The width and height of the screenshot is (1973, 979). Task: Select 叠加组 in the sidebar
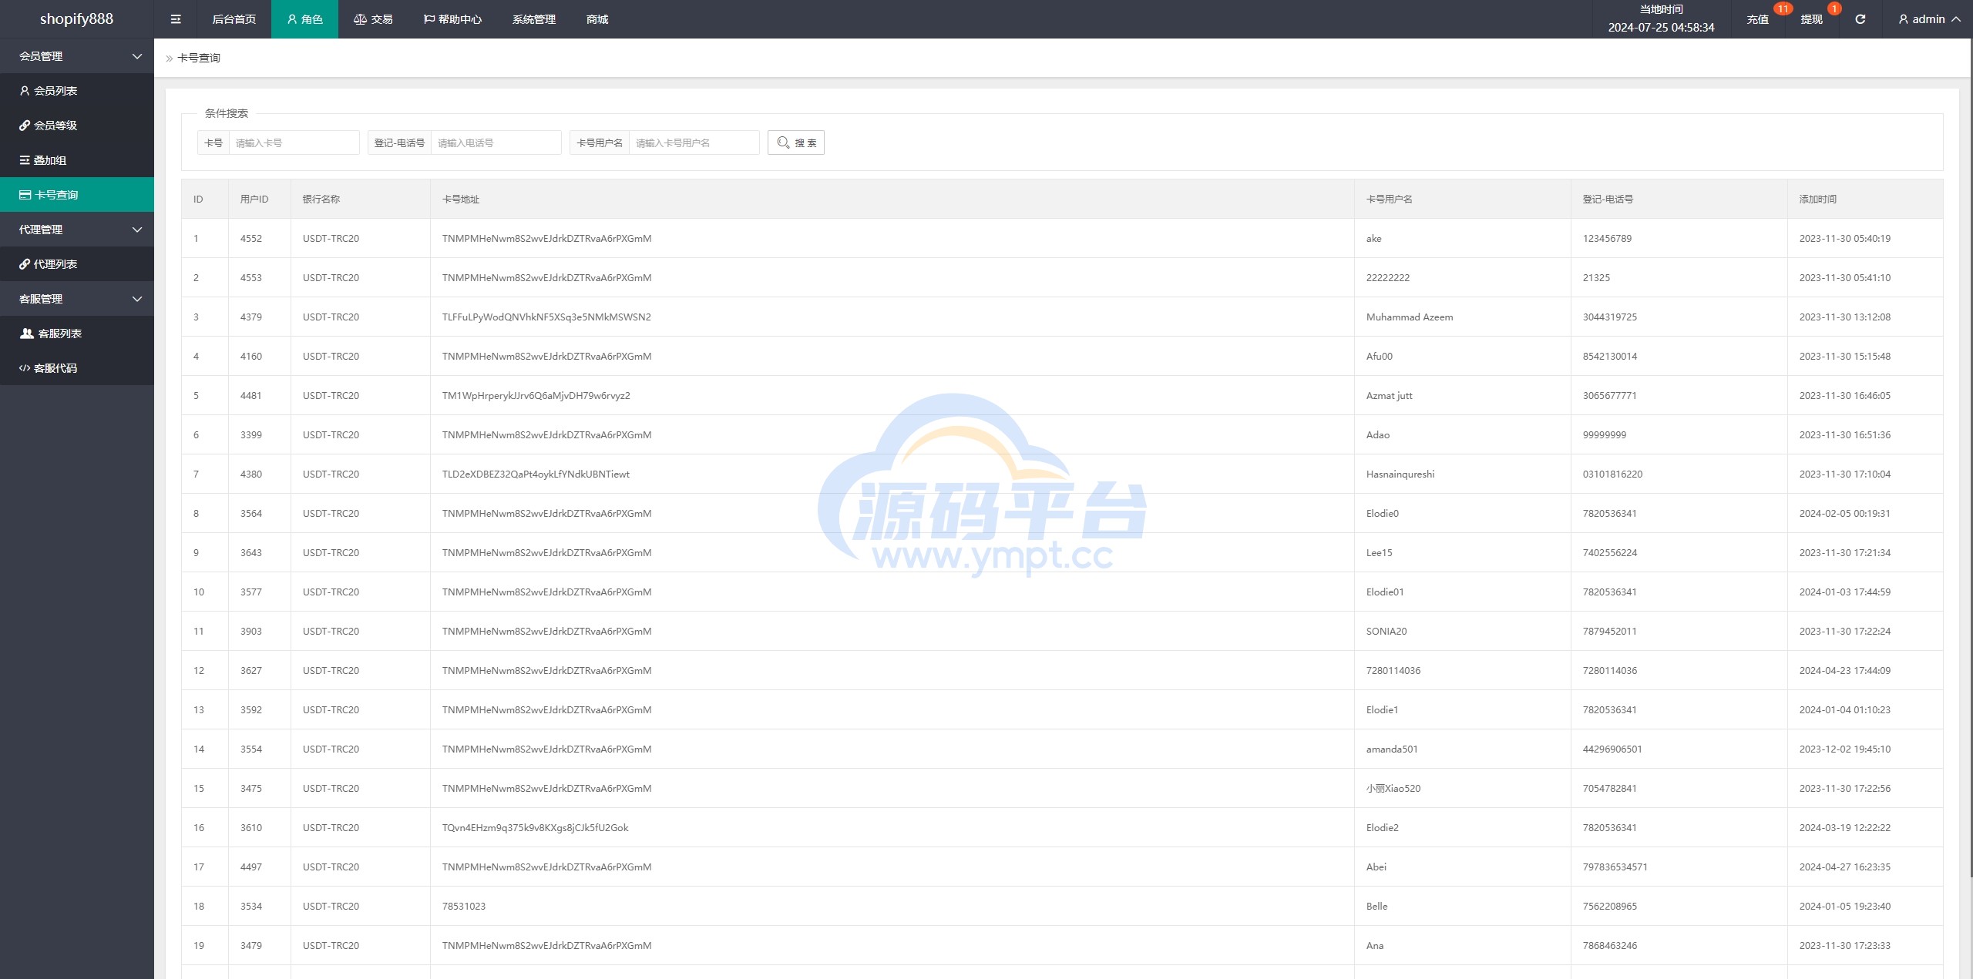point(50,160)
